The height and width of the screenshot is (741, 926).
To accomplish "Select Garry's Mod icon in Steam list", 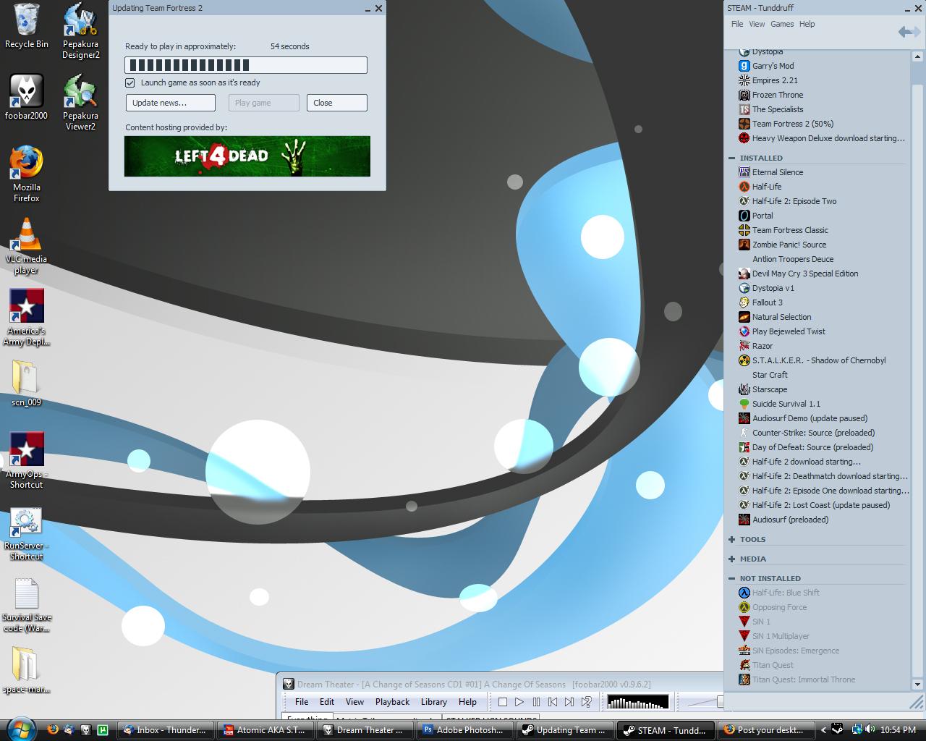I will click(744, 66).
